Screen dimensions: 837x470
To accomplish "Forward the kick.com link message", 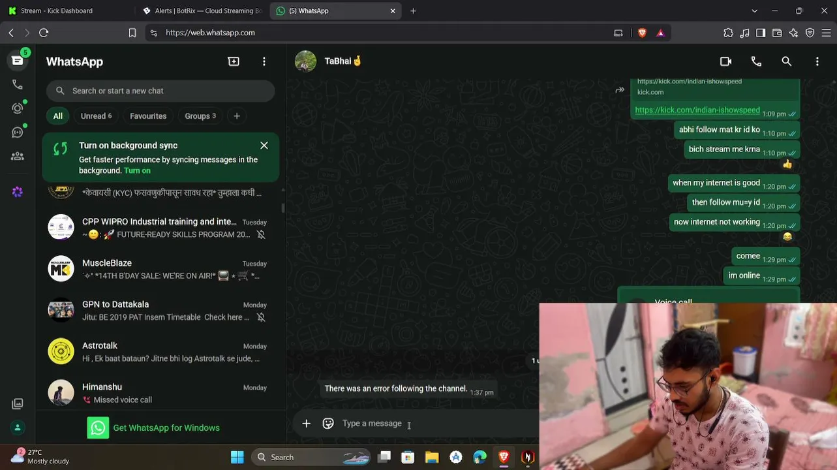I will [620, 90].
